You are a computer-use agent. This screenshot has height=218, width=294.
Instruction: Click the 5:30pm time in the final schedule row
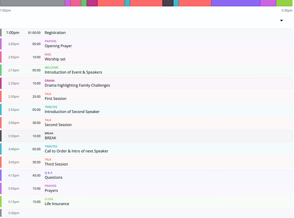(x=14, y=213)
